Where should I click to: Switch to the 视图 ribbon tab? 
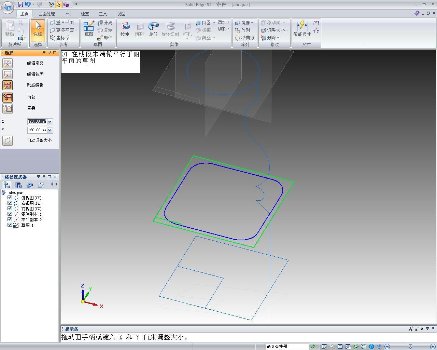click(121, 14)
